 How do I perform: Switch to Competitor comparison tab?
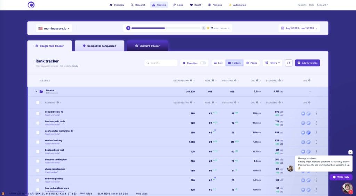(99, 46)
